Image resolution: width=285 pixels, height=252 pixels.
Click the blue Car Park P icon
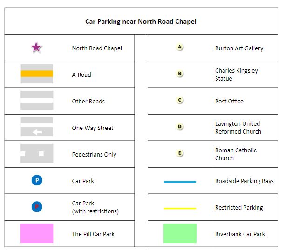click(37, 180)
